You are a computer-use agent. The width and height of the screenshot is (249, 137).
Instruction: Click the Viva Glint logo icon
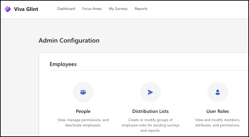tap(8, 9)
